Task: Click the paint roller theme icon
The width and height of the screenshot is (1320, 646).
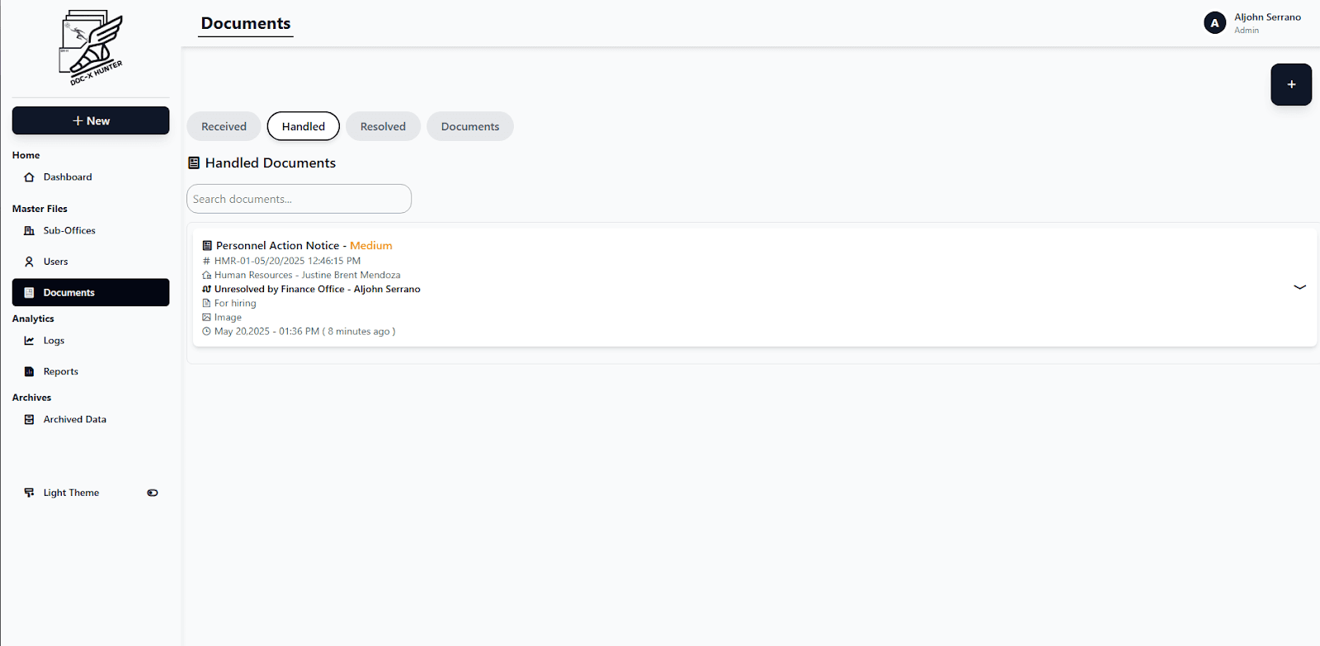Action: coord(29,493)
